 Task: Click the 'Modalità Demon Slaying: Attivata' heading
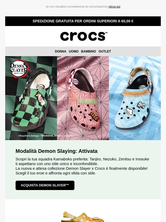57,151
